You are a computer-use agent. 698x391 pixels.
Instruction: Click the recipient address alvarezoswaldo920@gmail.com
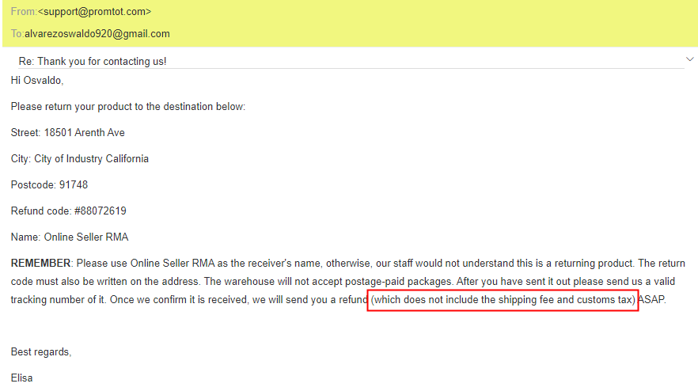click(97, 34)
